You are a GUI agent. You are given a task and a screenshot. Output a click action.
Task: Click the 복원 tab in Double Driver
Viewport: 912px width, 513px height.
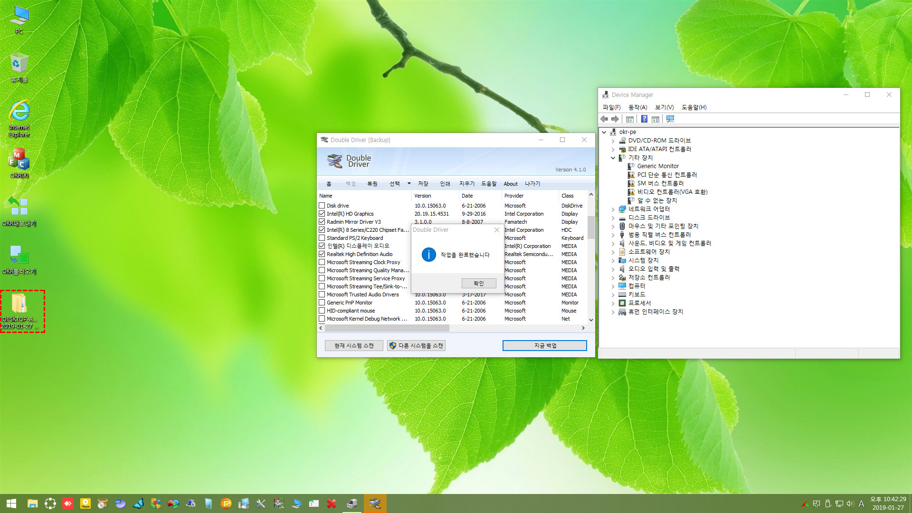point(372,184)
